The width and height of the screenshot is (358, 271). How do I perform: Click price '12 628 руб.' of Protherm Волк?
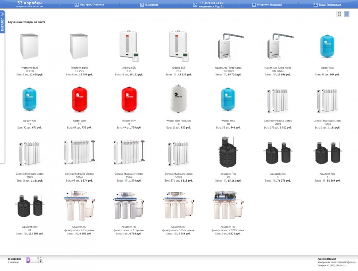pyautogui.click(x=36, y=75)
